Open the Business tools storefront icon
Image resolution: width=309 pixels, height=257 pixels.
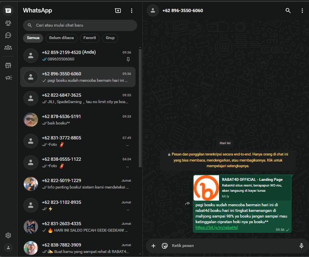pyautogui.click(x=8, y=66)
